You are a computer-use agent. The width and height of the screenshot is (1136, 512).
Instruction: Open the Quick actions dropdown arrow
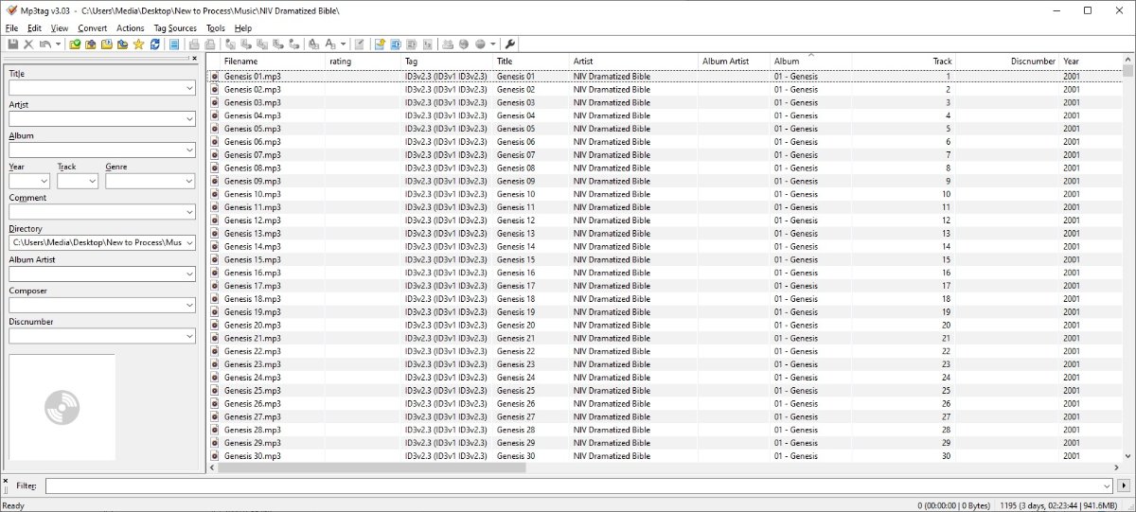(344, 44)
